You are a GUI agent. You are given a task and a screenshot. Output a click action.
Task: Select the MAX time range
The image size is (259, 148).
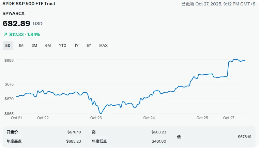point(103,45)
